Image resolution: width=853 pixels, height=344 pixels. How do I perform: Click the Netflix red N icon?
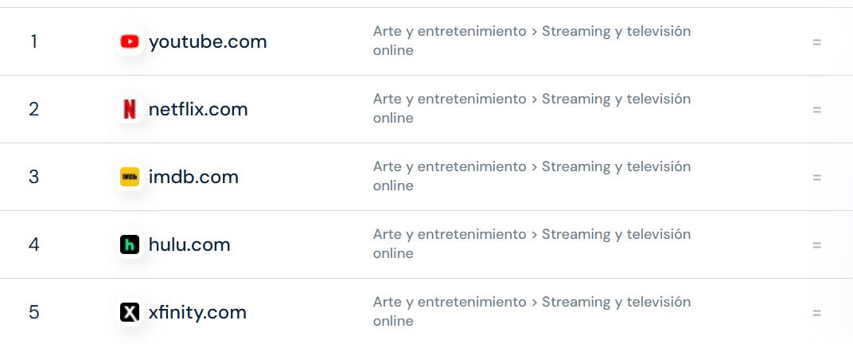pyautogui.click(x=129, y=109)
